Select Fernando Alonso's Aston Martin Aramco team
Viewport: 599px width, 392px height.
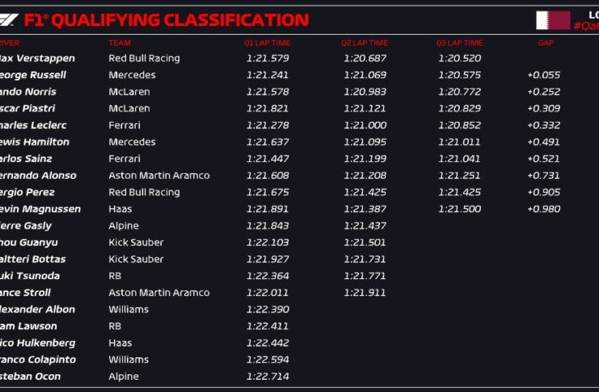click(158, 176)
